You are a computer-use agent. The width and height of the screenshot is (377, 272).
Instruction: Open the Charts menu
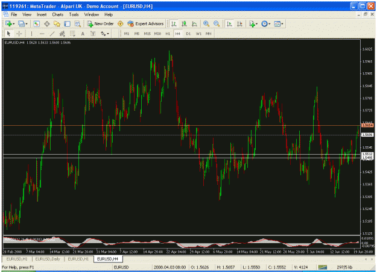(x=58, y=14)
